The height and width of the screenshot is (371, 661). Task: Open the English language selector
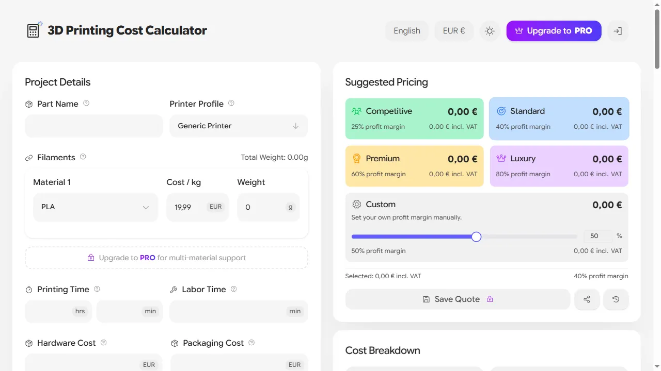[x=407, y=31]
